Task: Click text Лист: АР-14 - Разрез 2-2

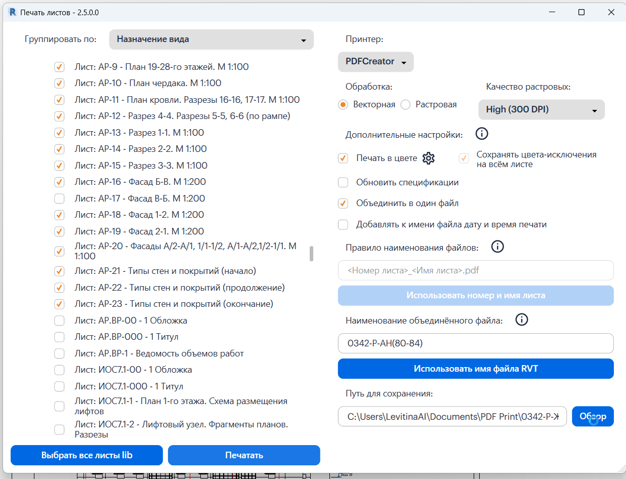Action: tap(141, 149)
